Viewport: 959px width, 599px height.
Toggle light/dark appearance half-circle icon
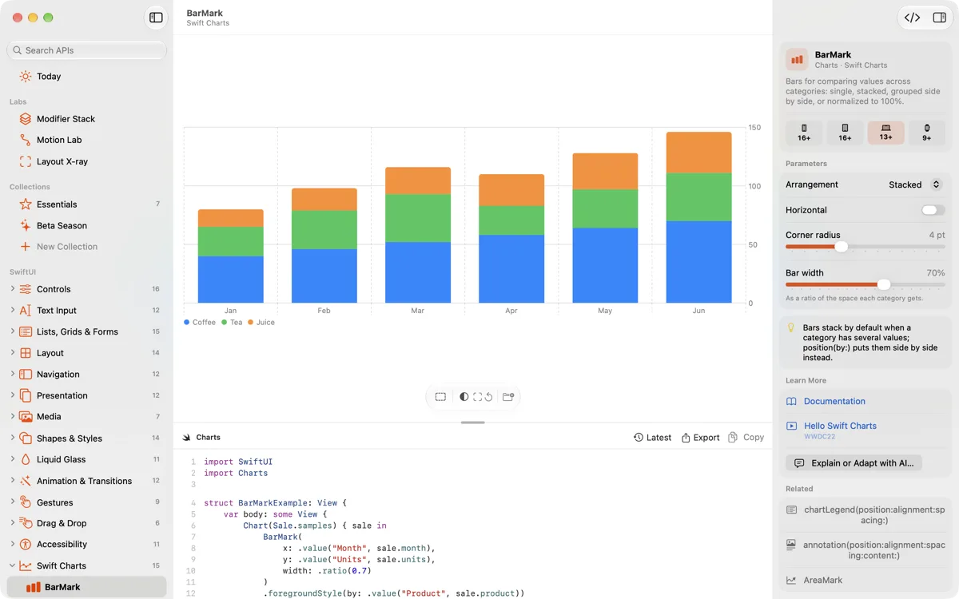(x=464, y=397)
